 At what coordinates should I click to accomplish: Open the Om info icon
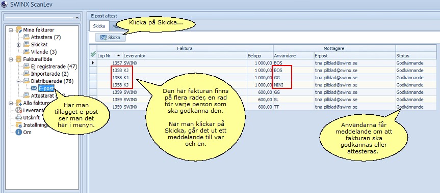[x=19, y=132]
